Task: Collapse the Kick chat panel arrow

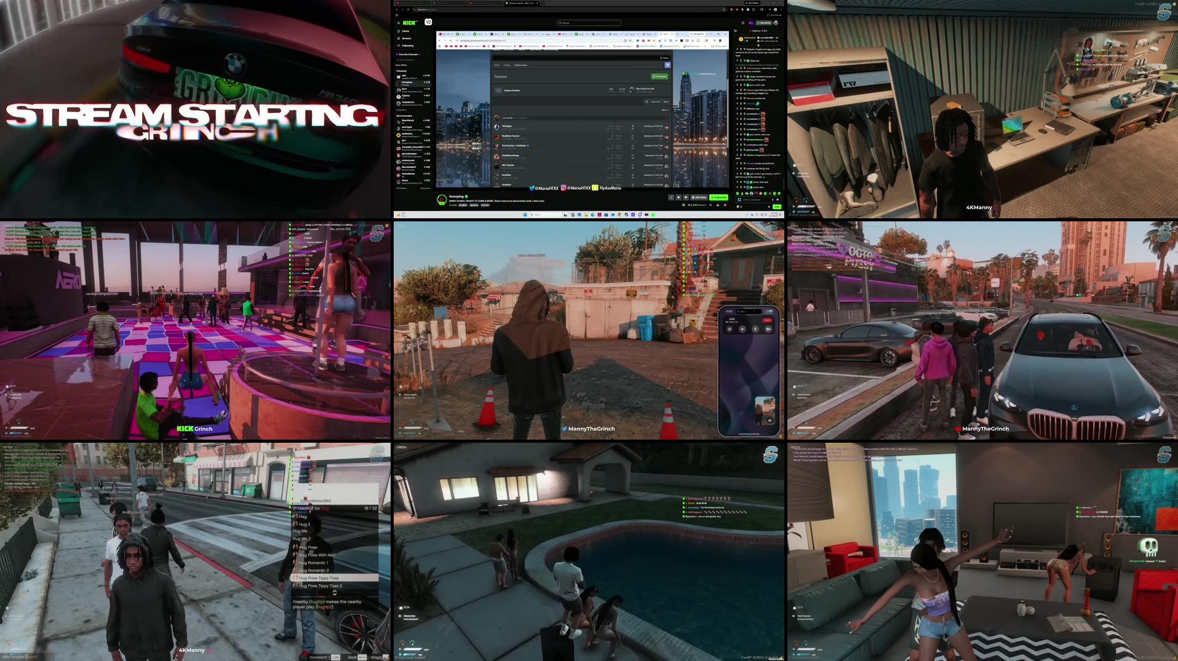Action: (x=735, y=31)
